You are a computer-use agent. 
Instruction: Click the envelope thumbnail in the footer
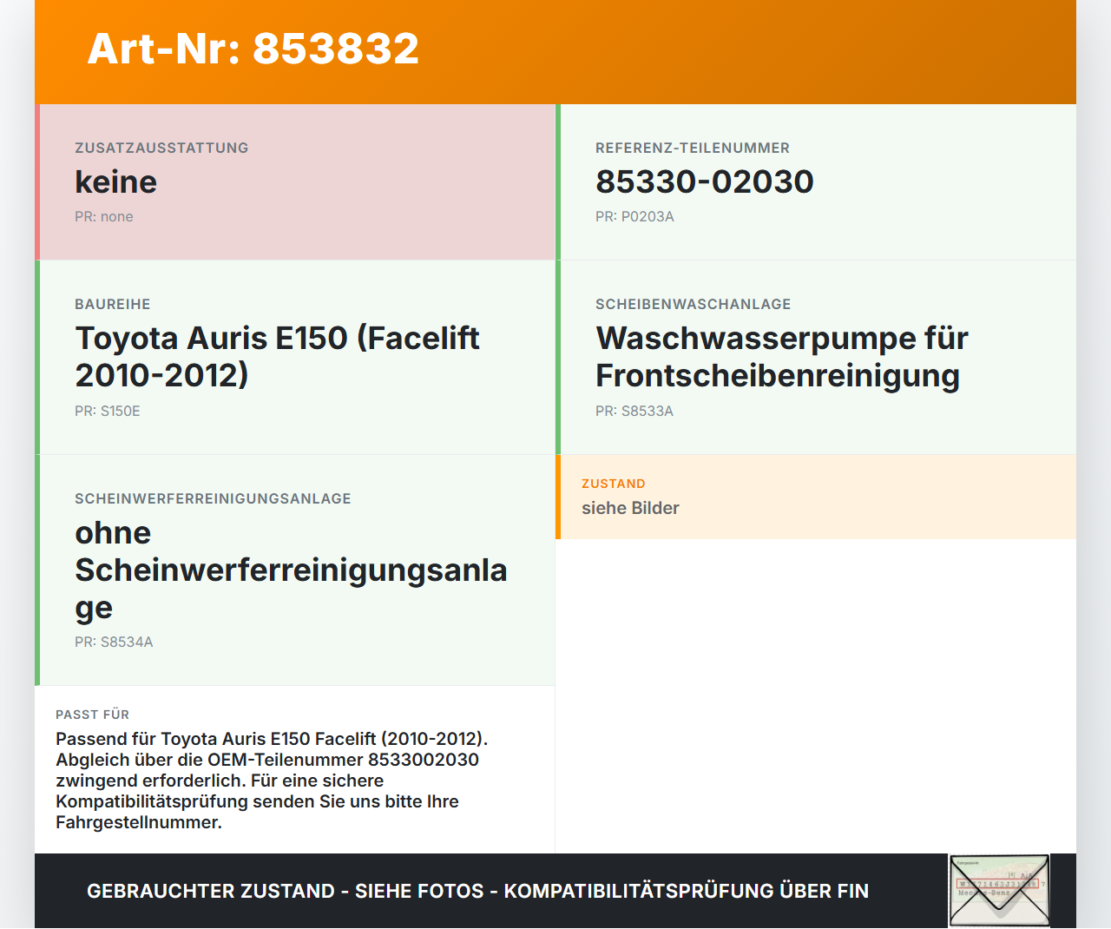999,891
